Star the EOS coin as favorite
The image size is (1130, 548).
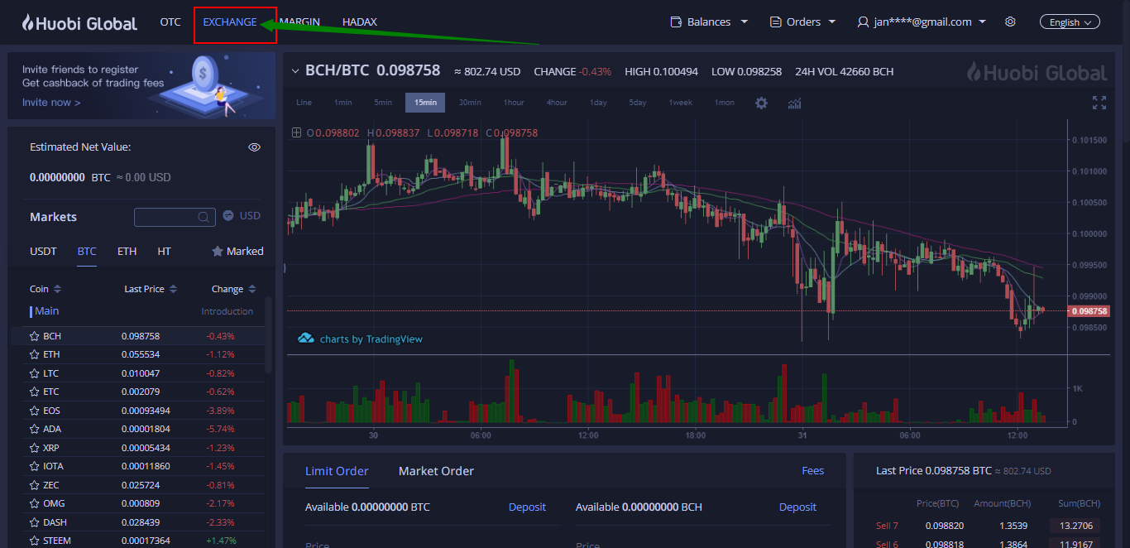point(35,411)
